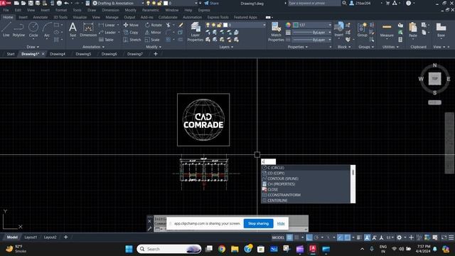Viewport: 455px width, 256px height.
Task: Click the Move tool
Action: 131,26
